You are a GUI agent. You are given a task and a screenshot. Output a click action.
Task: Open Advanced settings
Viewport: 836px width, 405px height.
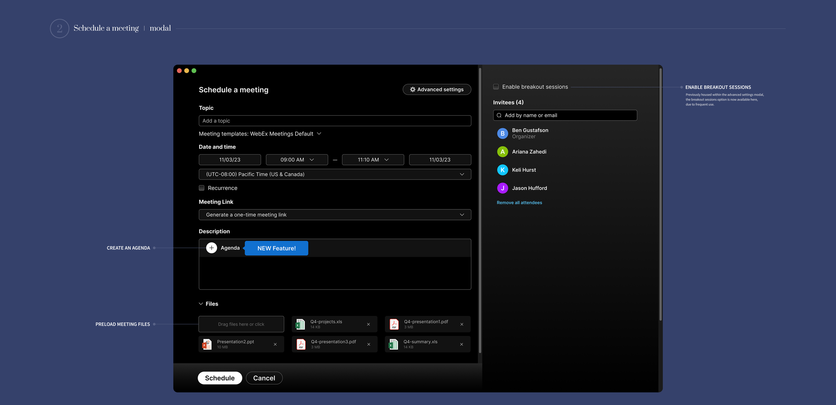tap(437, 89)
